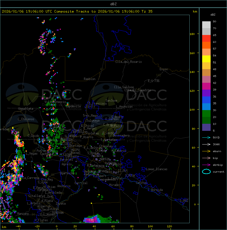
Task: Click the 'Tulumaya' map label
Action: 93,120
